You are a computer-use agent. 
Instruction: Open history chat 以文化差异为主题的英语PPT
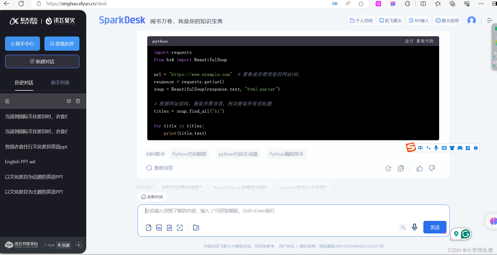34,192
